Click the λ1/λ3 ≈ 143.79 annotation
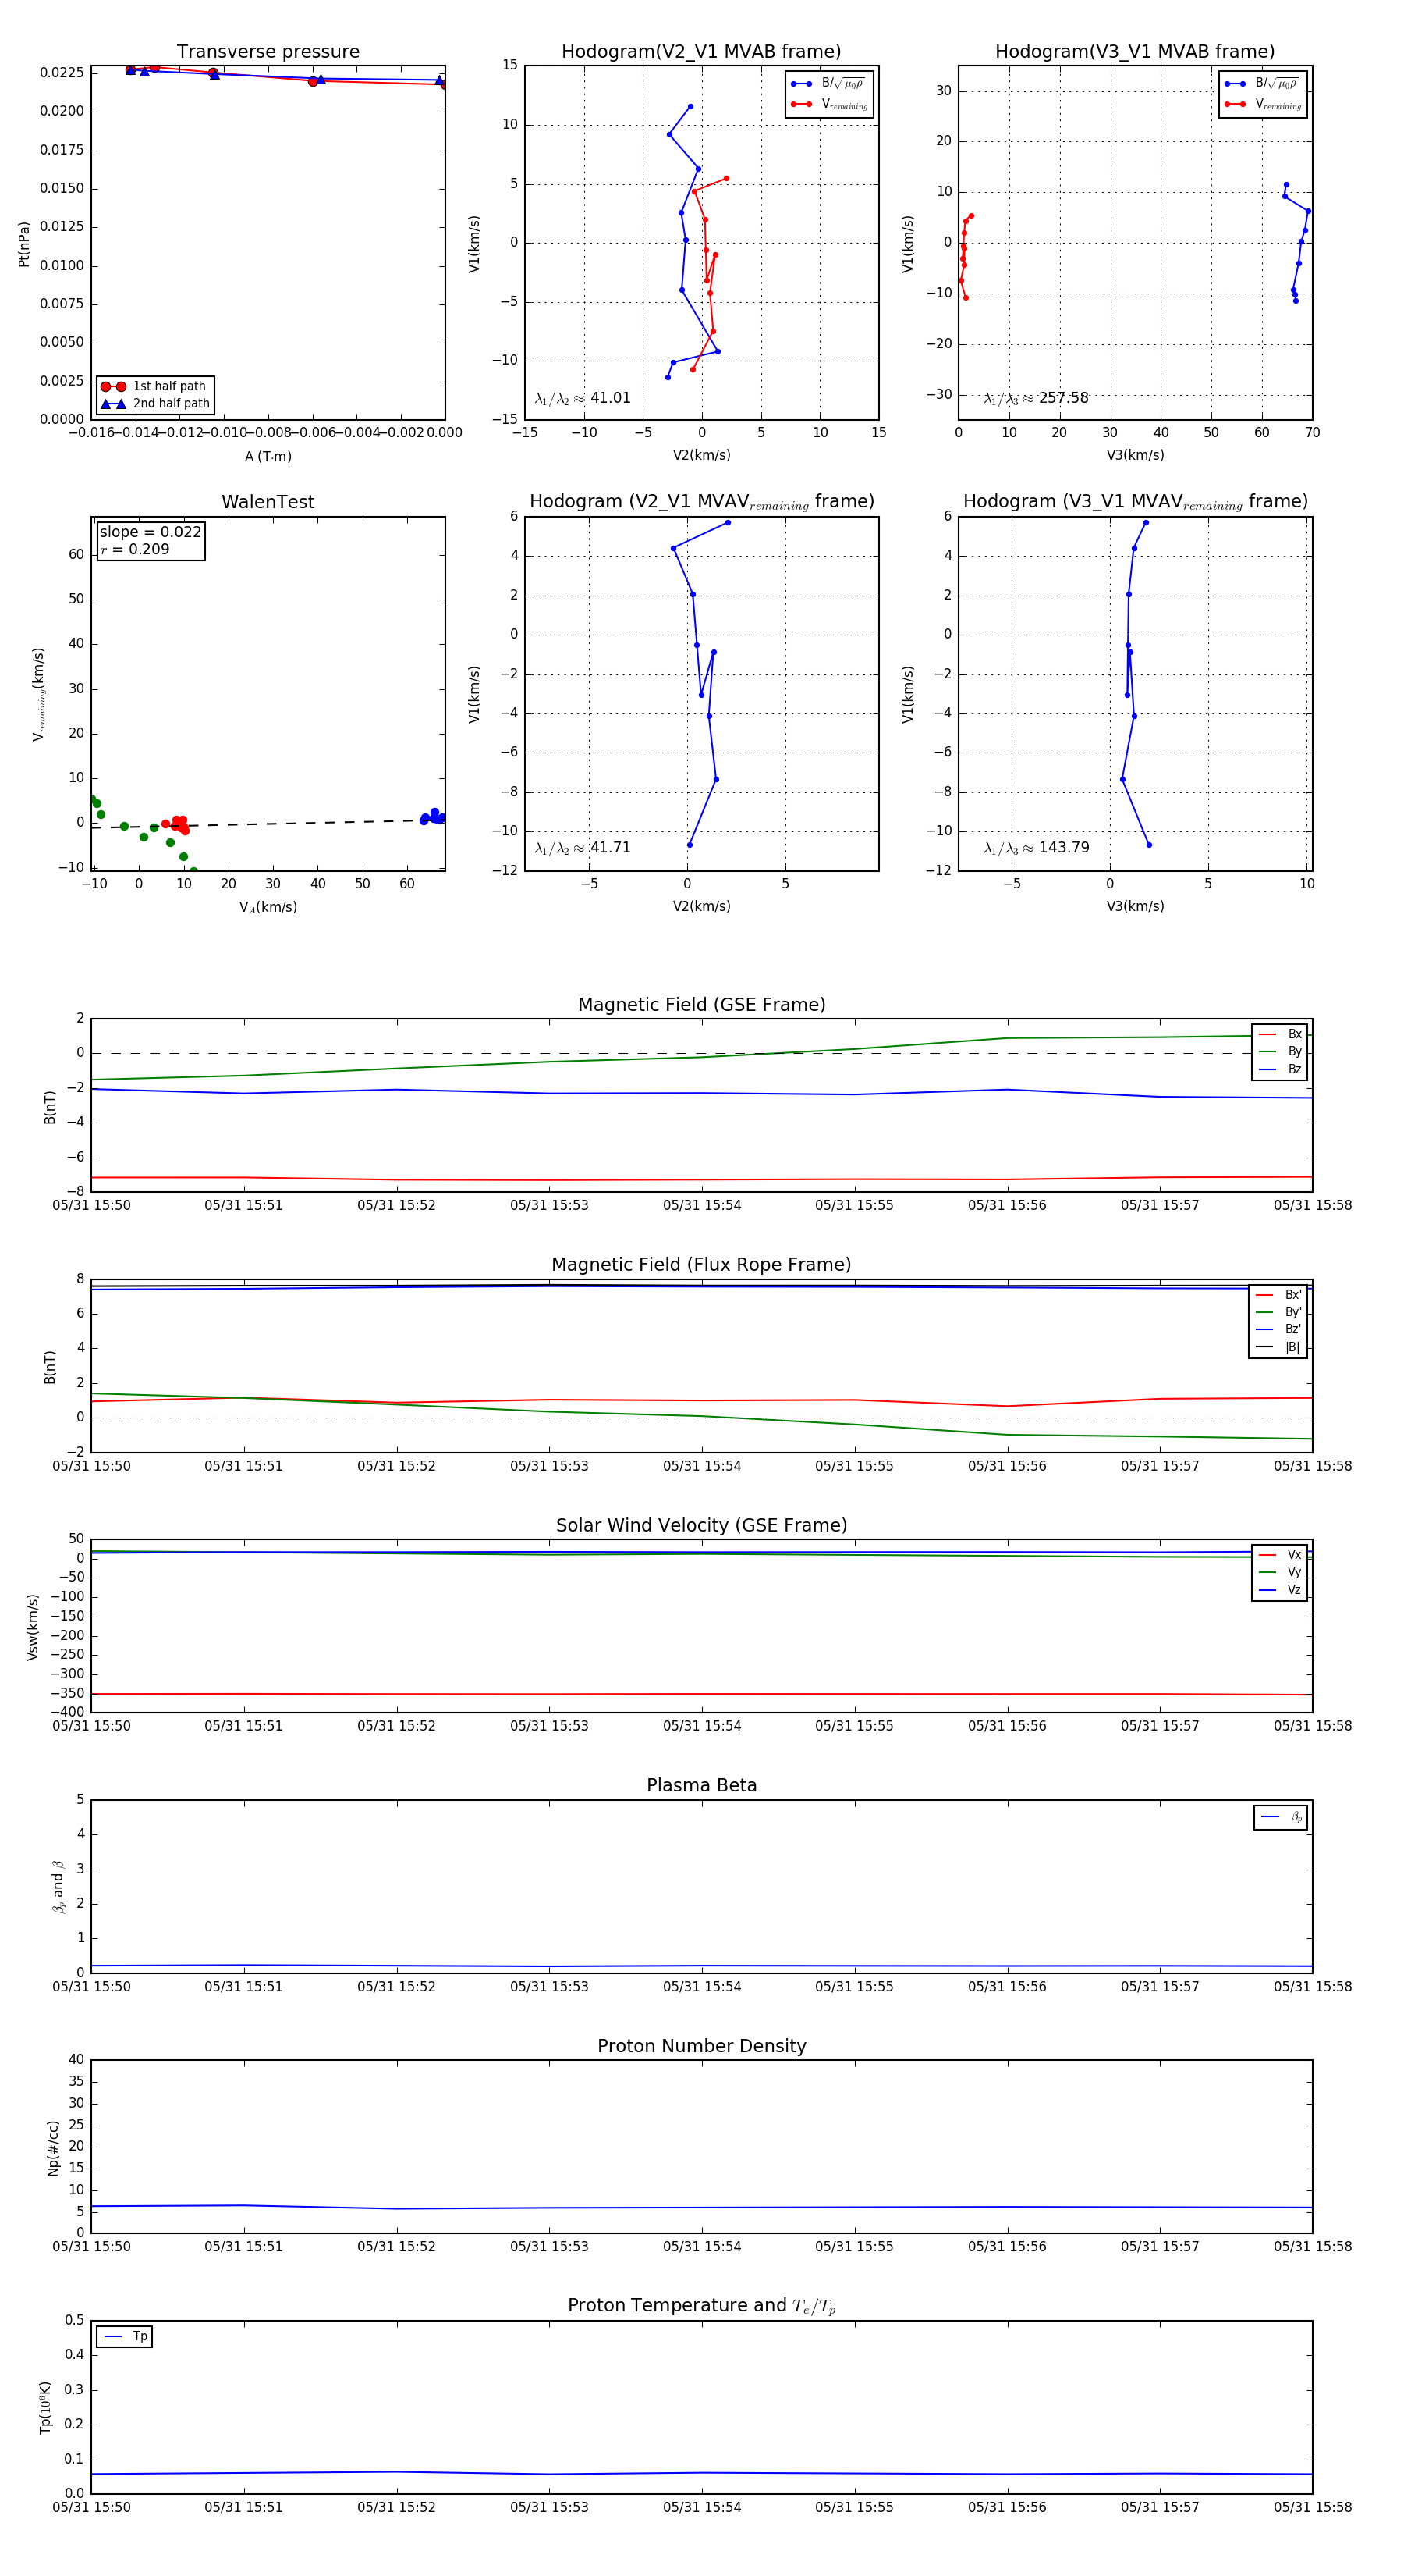Viewport: 1404px width, 2576px height. coord(1037,848)
